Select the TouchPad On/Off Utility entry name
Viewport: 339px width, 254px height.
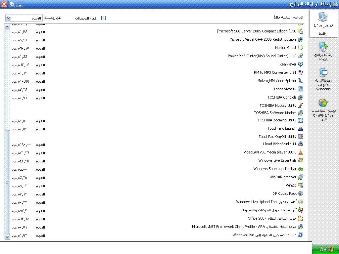coord(278,137)
